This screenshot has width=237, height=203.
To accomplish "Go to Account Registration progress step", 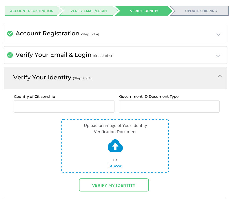I will pyautogui.click(x=32, y=11).
